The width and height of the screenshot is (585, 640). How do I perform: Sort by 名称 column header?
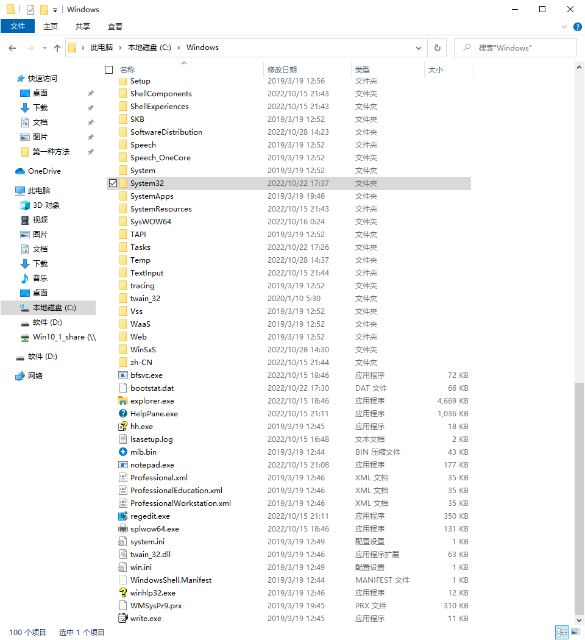tap(127, 70)
